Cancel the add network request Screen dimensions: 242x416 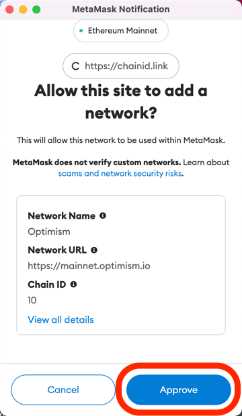[x=63, y=390]
